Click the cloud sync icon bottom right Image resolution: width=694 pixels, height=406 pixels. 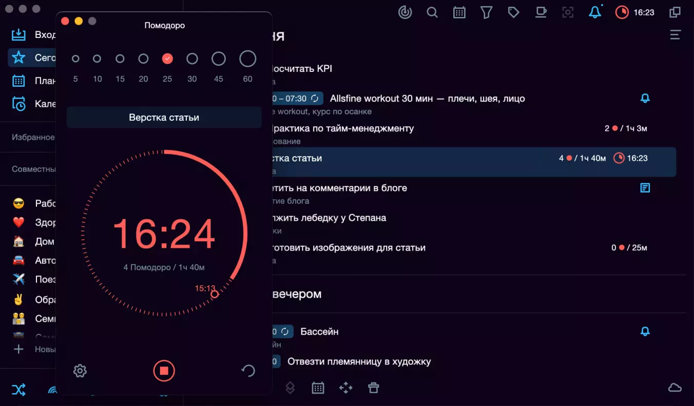pos(675,388)
